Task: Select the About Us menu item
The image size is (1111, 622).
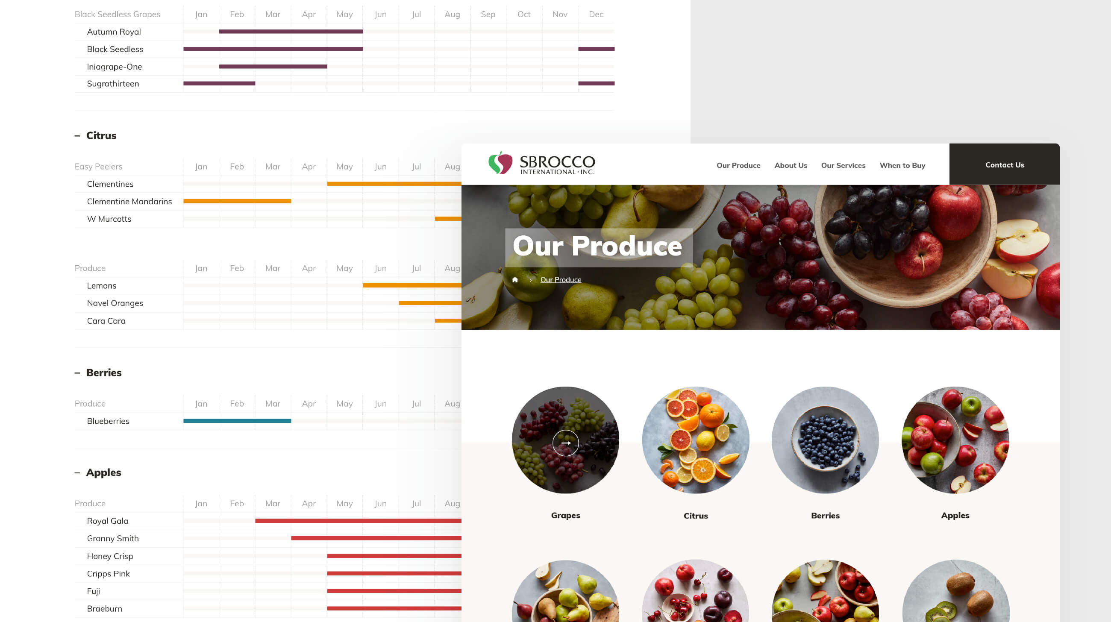Action: click(x=791, y=164)
